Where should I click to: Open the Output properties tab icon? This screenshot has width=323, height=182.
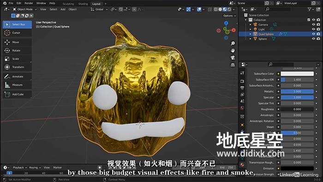pos(242,88)
